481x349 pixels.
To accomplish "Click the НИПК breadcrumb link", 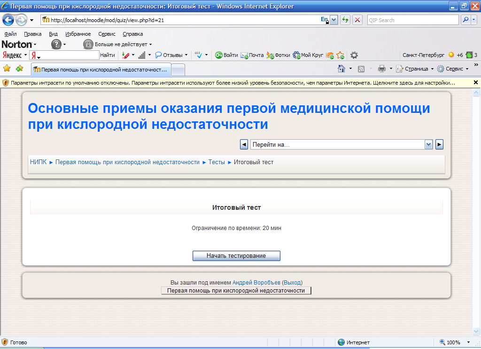I will point(39,162).
